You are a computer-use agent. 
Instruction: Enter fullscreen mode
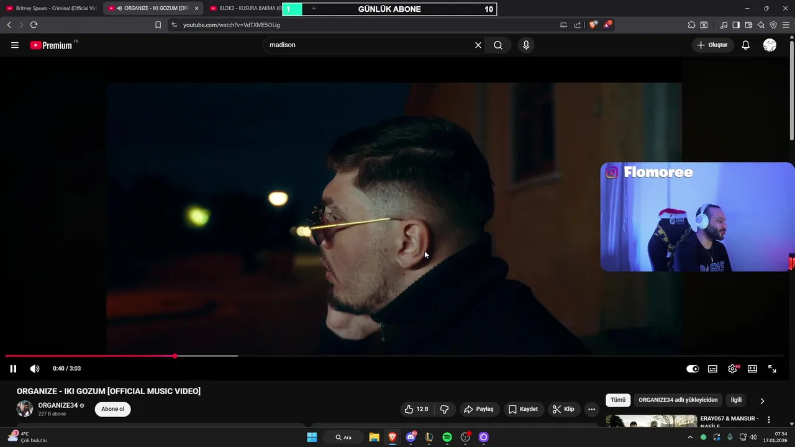pos(772,369)
